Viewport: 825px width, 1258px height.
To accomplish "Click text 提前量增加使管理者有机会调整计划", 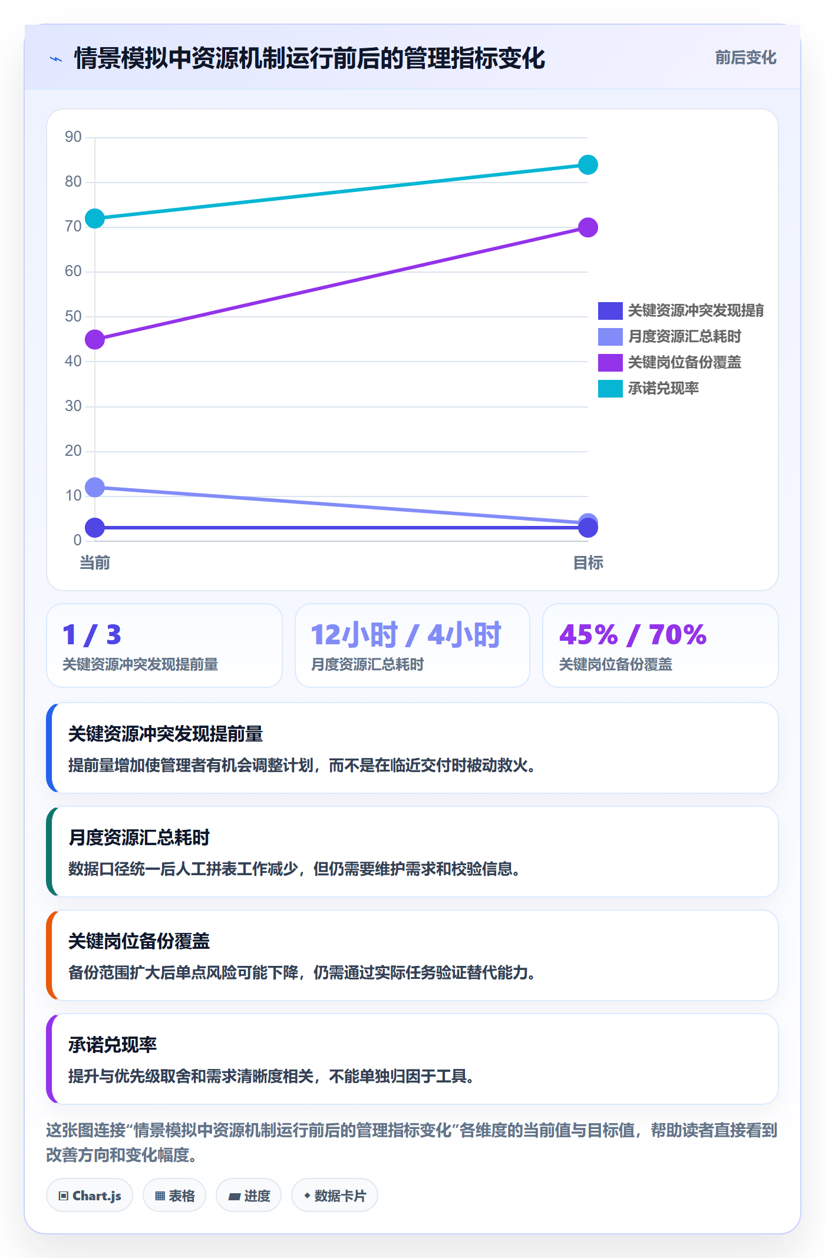I will [x=191, y=765].
